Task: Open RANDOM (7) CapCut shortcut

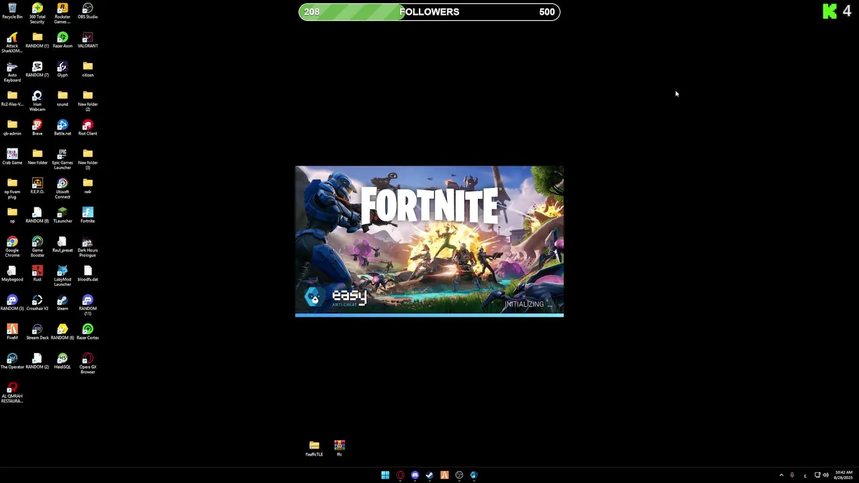Action: pos(37,70)
